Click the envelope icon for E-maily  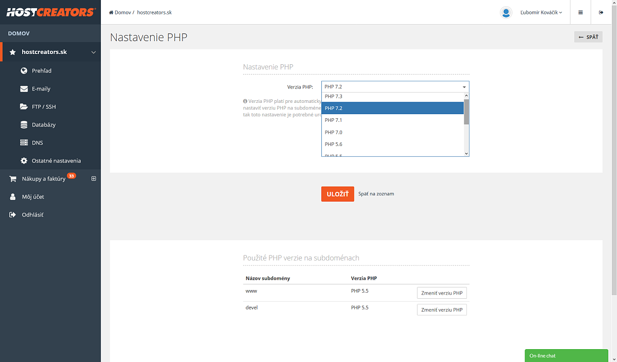24,89
